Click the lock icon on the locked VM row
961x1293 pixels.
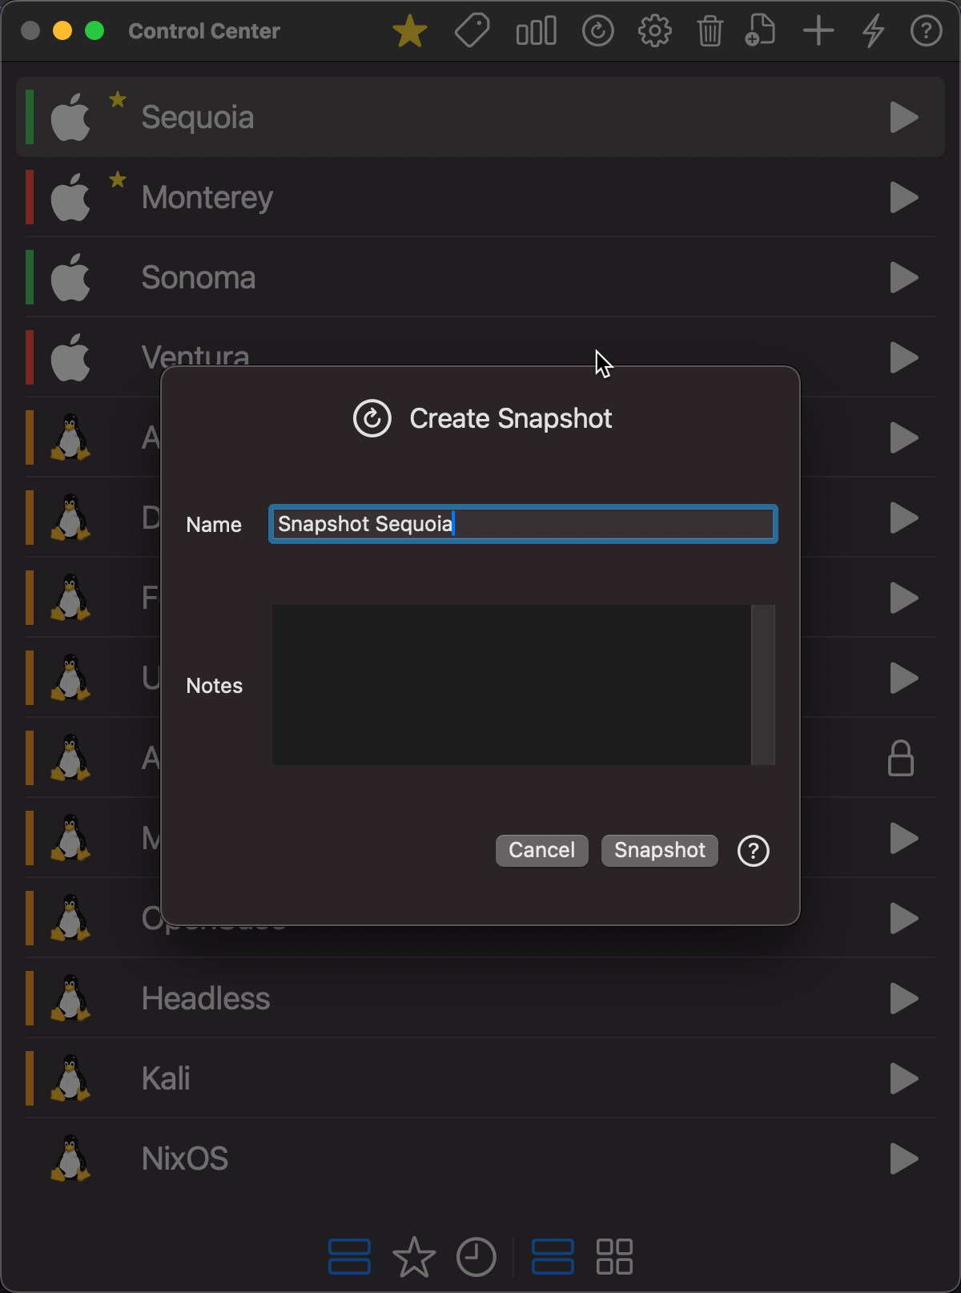pyautogui.click(x=901, y=758)
